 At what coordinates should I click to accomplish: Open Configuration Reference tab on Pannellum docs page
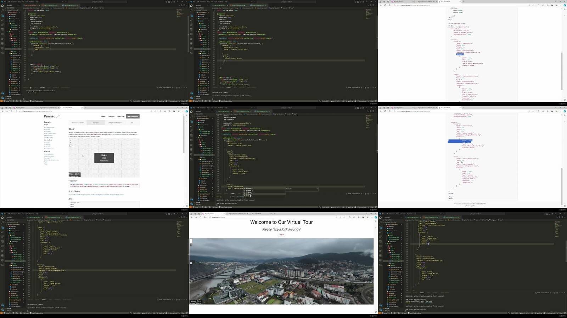click(x=115, y=123)
